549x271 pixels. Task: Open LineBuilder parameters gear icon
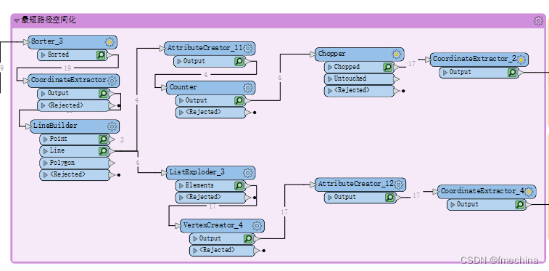click(112, 126)
